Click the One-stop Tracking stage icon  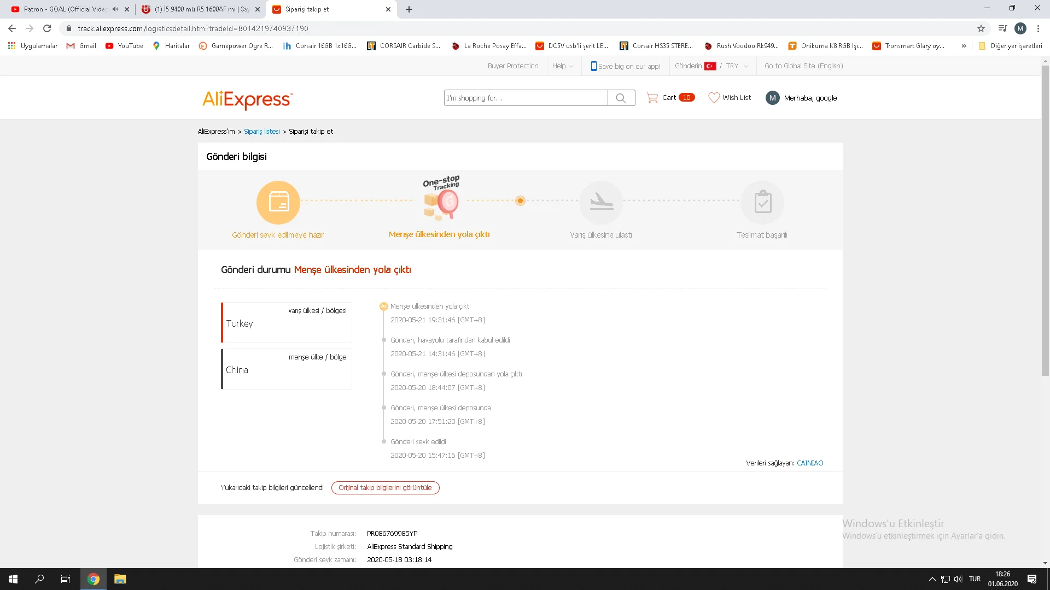click(x=441, y=200)
